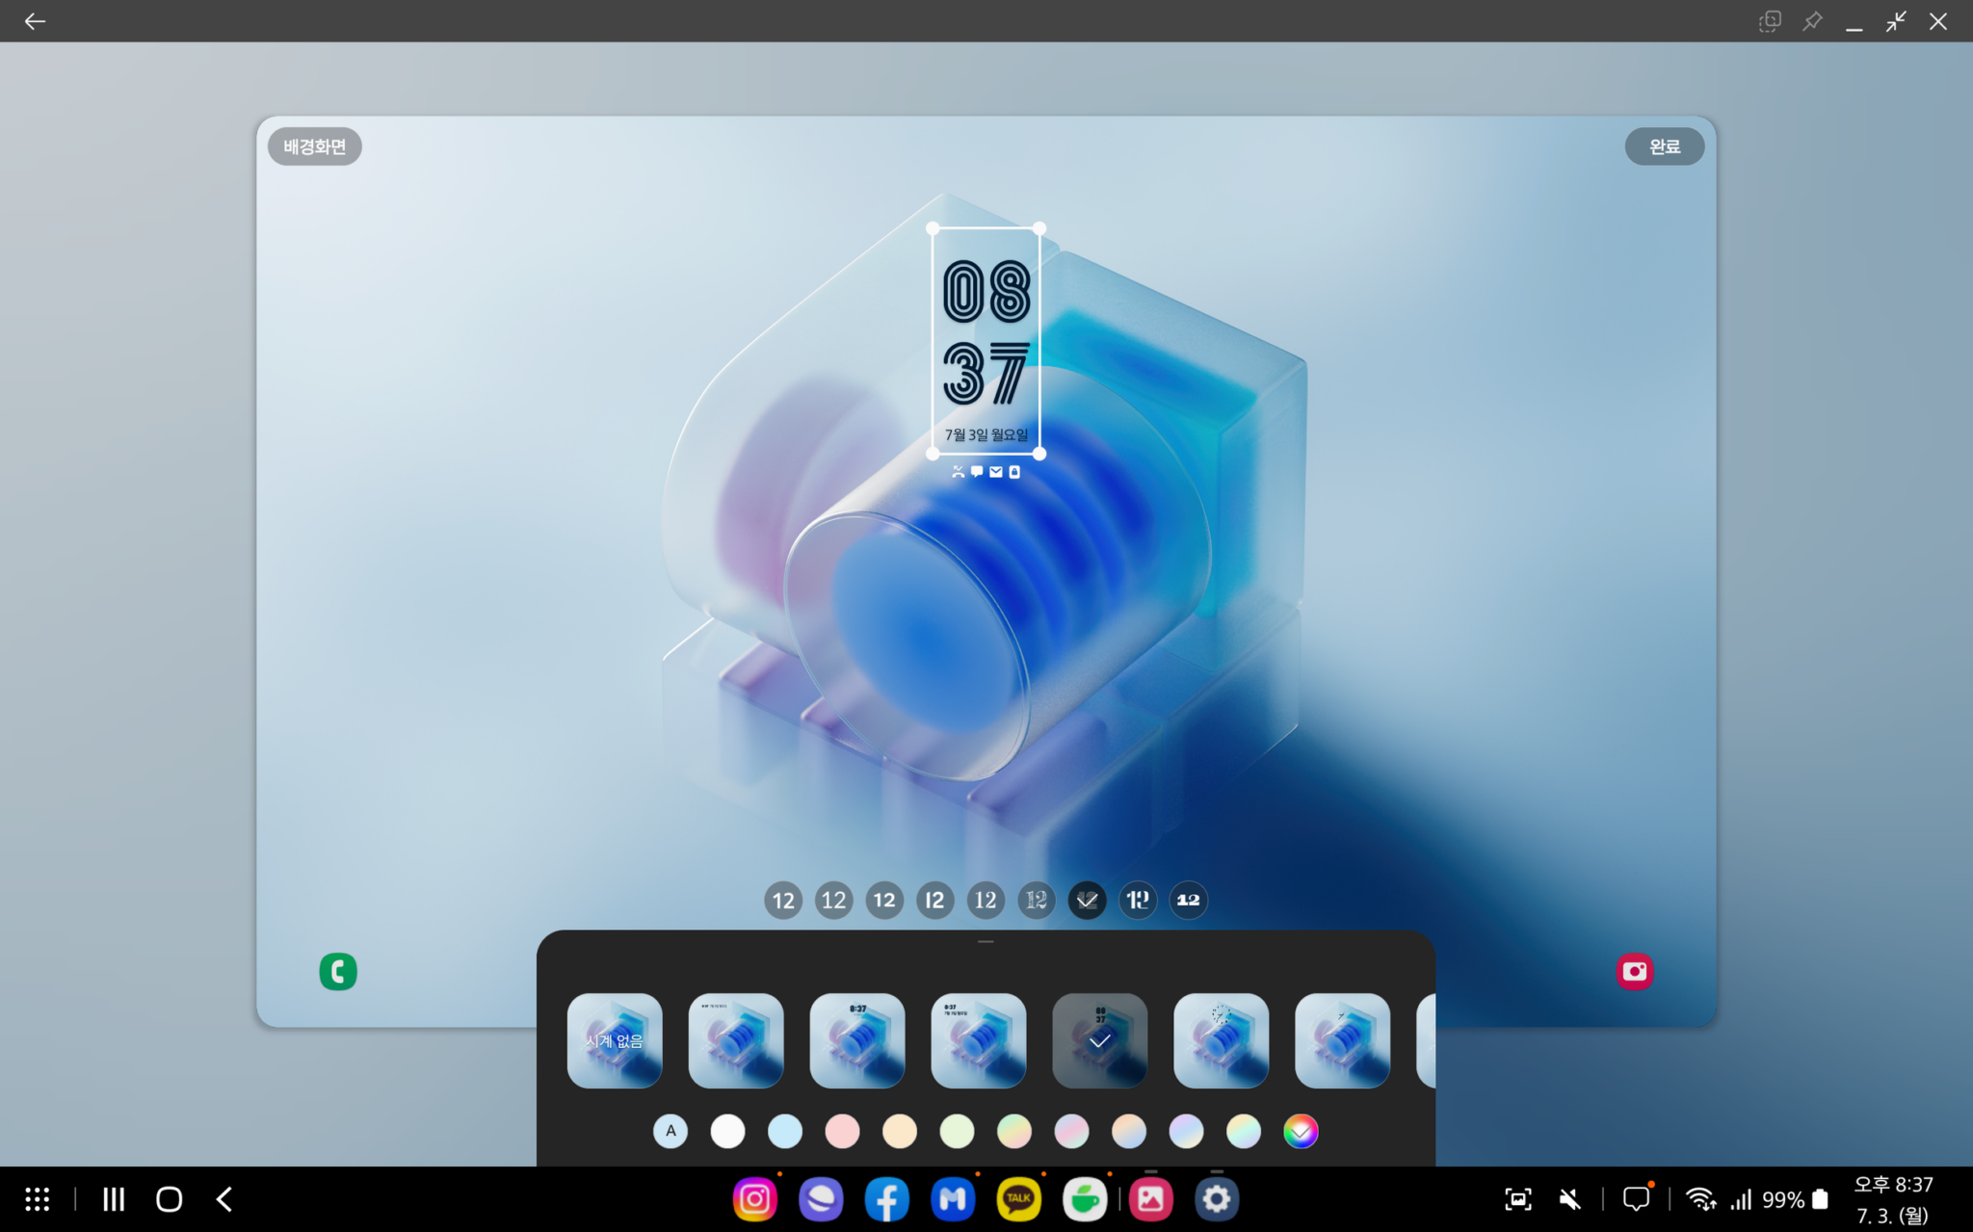This screenshot has width=1973, height=1232.
Task: Click the 배경화면 back button
Action: click(313, 146)
